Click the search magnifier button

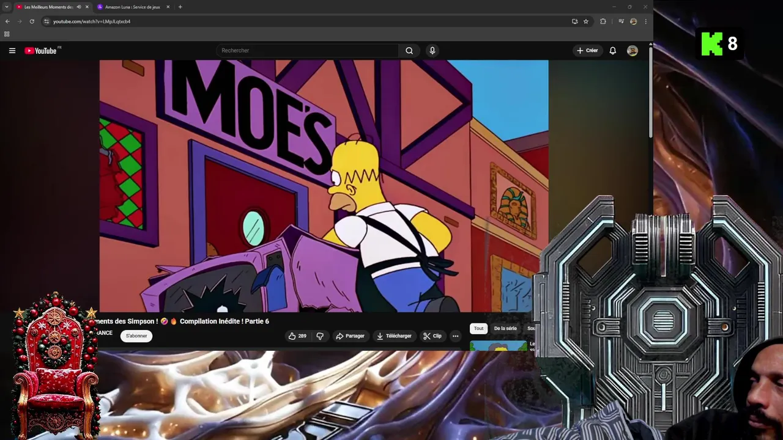point(409,51)
